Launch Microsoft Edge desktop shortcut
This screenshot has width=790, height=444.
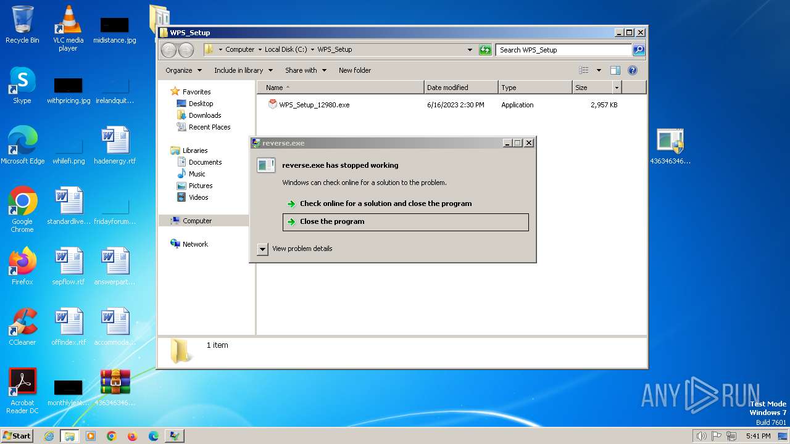pyautogui.click(x=23, y=145)
